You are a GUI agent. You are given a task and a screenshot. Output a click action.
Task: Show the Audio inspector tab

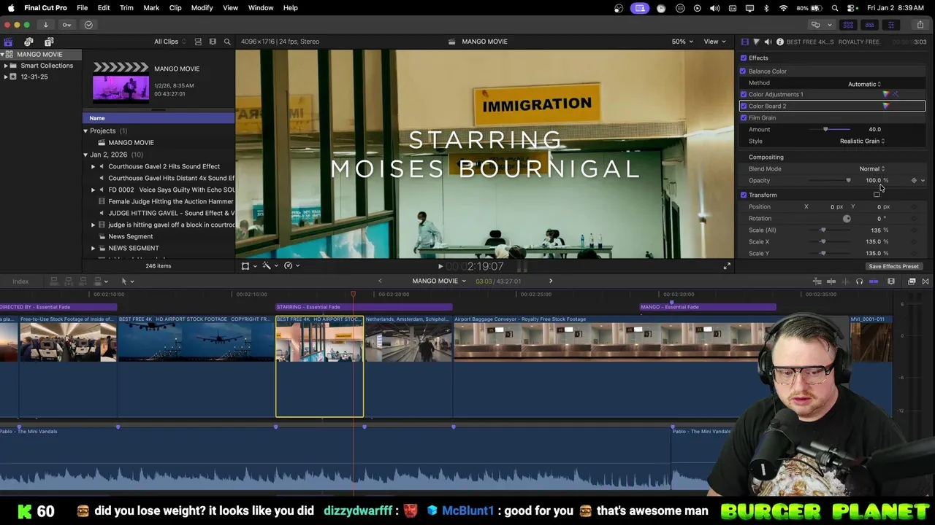(768, 42)
